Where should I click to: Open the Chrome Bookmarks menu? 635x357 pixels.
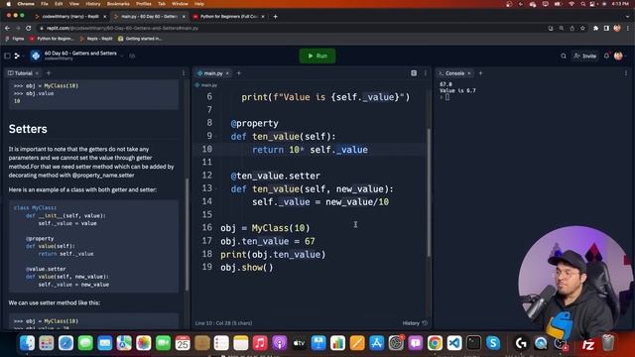pyautogui.click(x=118, y=4)
